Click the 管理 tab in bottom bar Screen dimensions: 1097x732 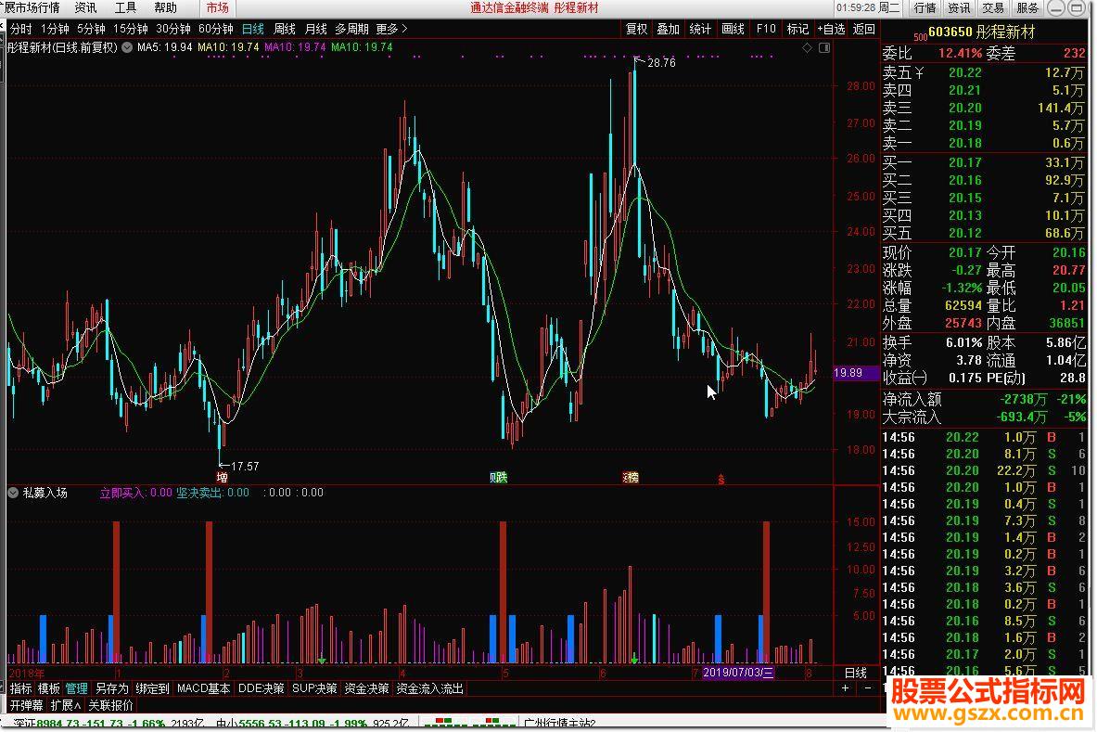(76, 688)
